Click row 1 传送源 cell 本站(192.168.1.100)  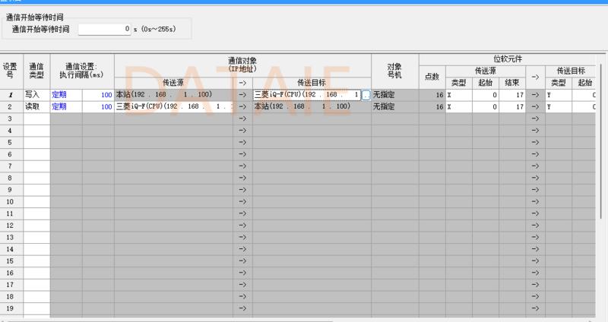[x=174, y=95]
